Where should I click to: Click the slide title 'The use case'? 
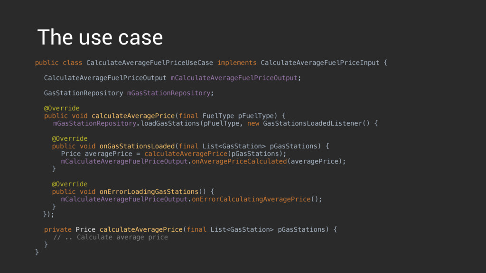pos(100,37)
